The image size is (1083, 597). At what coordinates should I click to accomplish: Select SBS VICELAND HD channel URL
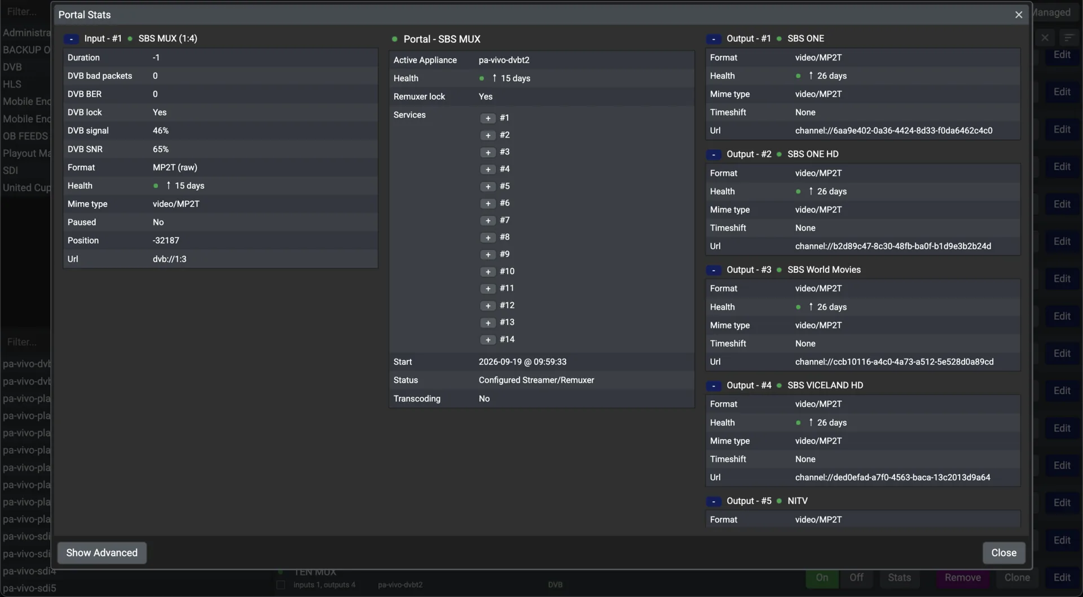(x=892, y=477)
